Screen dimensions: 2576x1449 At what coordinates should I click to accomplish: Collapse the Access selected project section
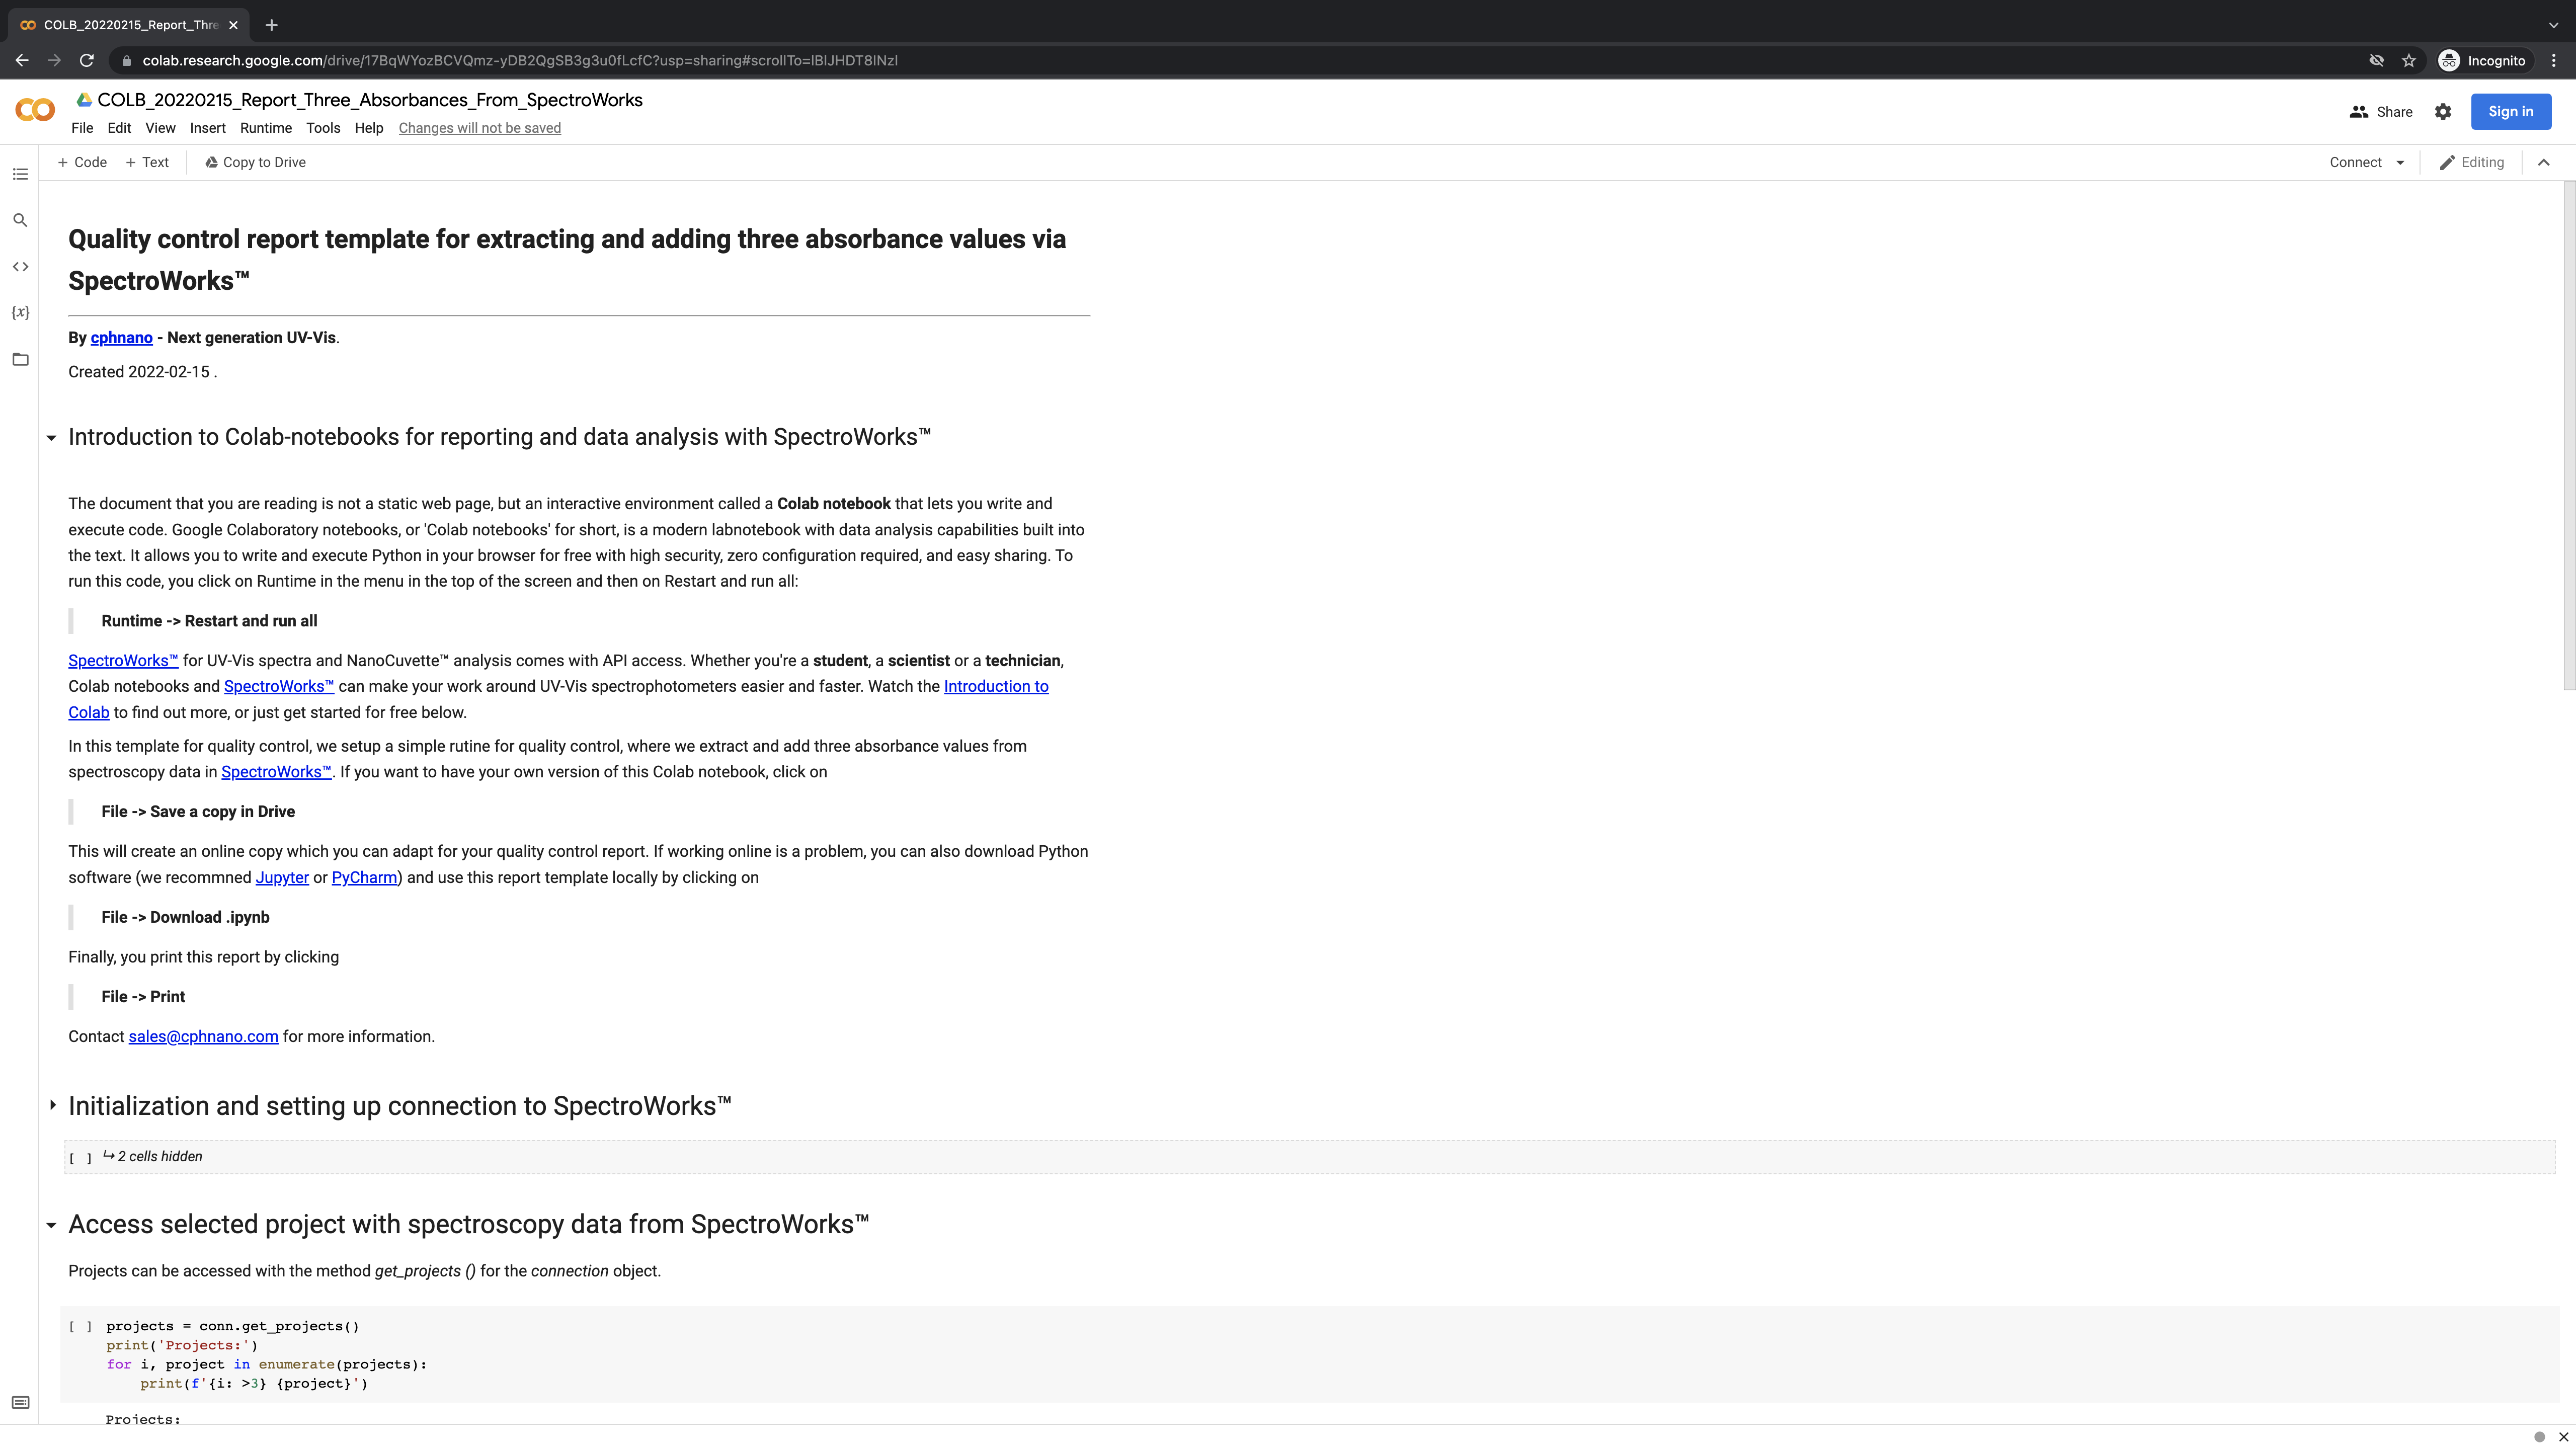(52, 1225)
